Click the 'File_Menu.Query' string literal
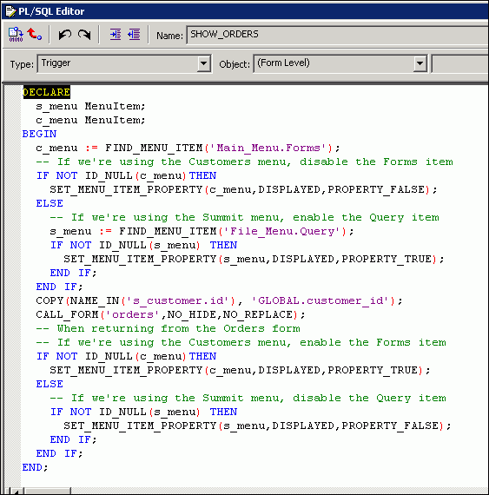Image resolution: width=489 pixels, height=495 pixels. (282, 231)
